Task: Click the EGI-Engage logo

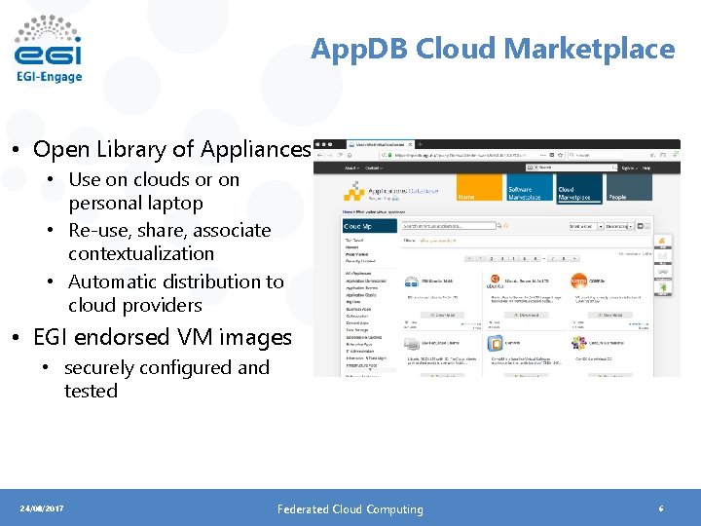Action: point(49,50)
